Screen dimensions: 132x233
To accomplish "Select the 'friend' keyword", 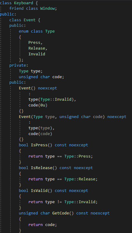I will click(x=16, y=9).
